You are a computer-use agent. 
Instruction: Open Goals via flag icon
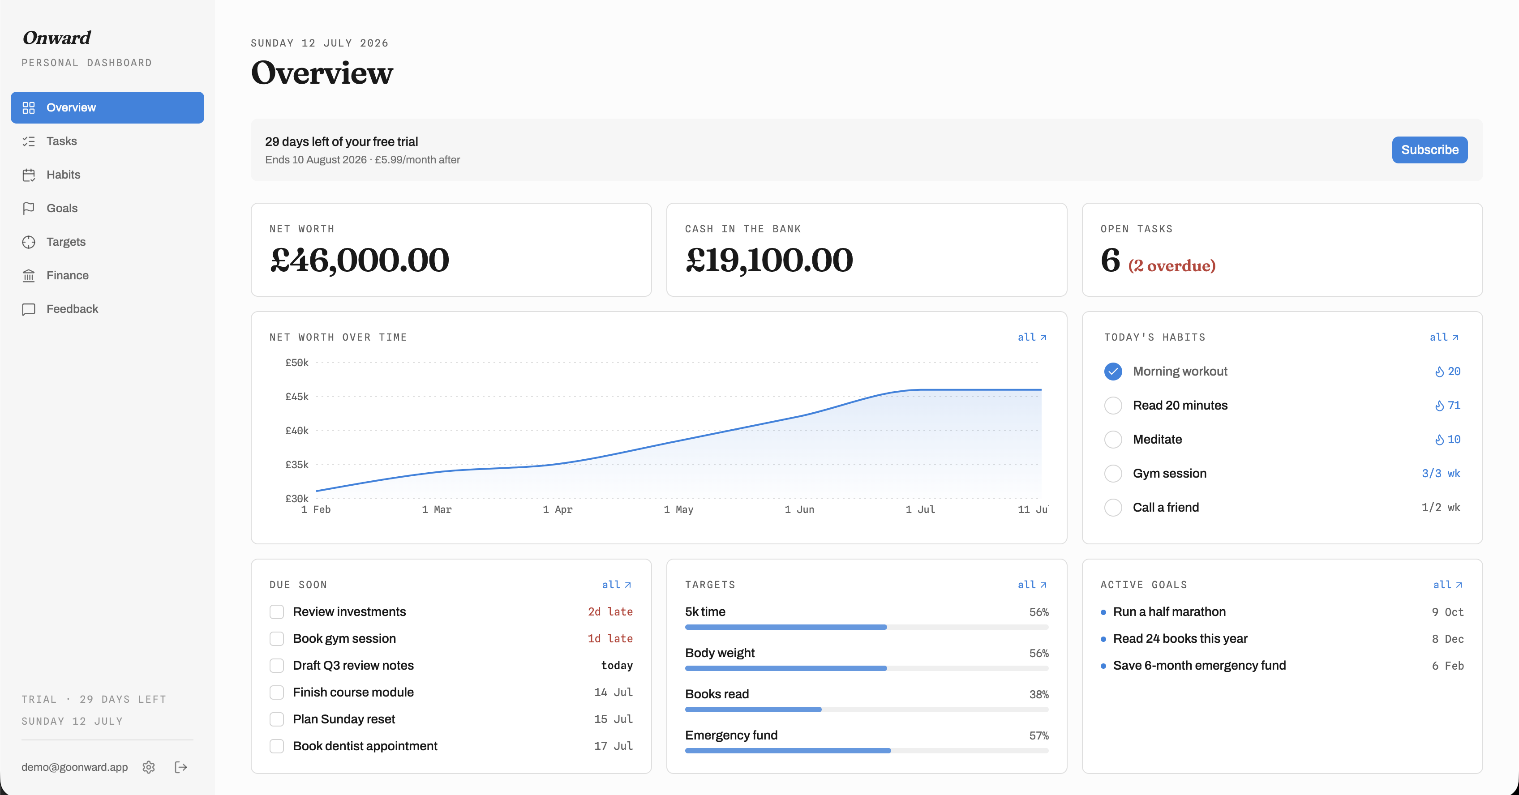click(28, 209)
